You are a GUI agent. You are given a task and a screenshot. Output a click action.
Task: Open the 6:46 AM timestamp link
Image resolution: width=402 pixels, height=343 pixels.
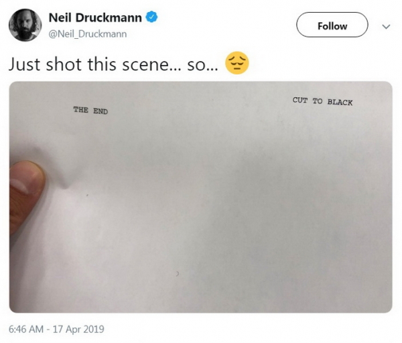[26, 329]
